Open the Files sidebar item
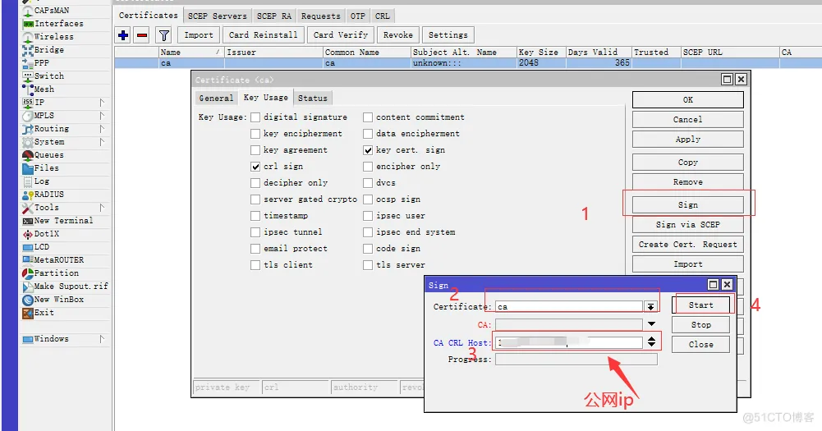The image size is (822, 431). [46, 168]
